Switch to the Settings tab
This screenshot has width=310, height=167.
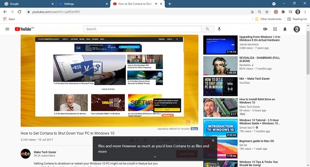point(83,4)
